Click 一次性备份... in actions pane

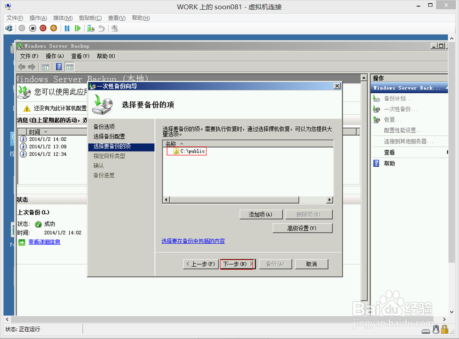pyautogui.click(x=401, y=109)
